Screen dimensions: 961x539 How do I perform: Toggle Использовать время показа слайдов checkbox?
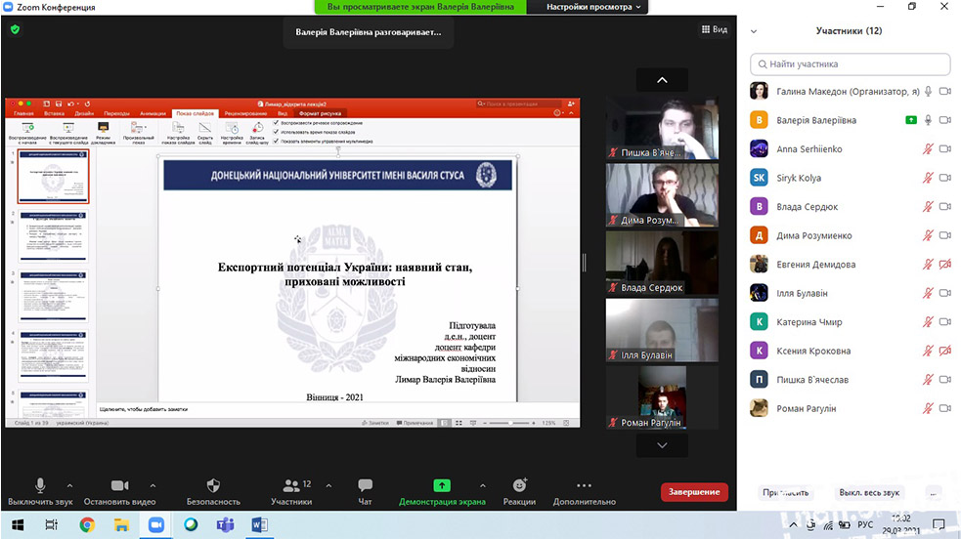coord(276,132)
